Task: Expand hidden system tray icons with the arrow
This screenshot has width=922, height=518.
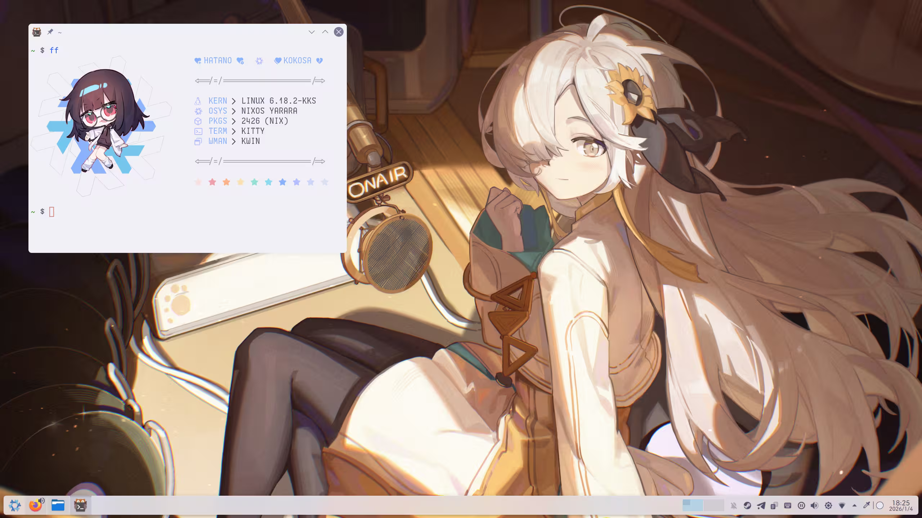Action: point(855,506)
